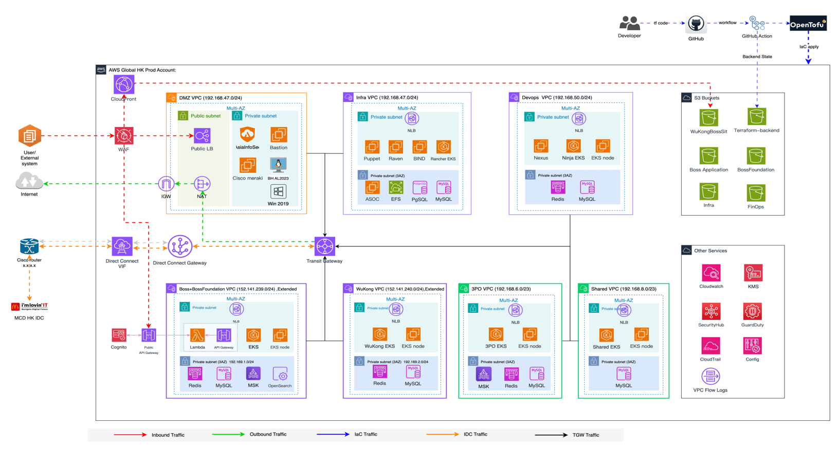Click the "DMZ VPC (192.168.47.0/24)" title
The image size is (839, 463).
point(210,98)
